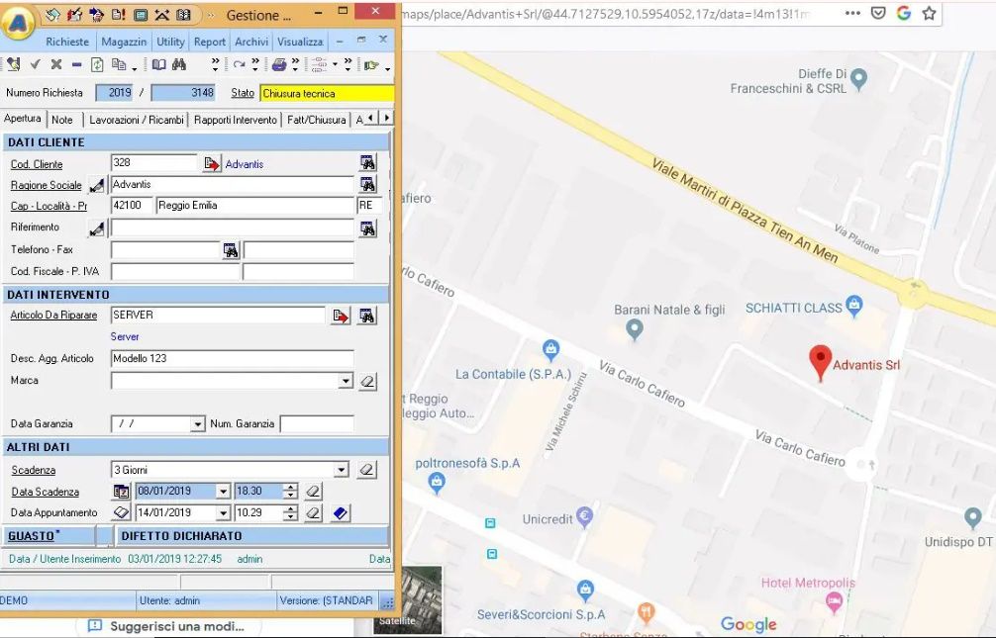The width and height of the screenshot is (996, 638).
Task: Open the Magazzin menu
Action: tap(124, 42)
